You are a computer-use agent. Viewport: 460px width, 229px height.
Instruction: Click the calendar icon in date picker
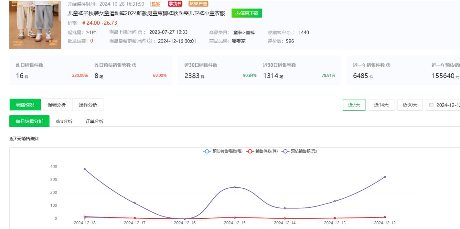click(x=431, y=105)
